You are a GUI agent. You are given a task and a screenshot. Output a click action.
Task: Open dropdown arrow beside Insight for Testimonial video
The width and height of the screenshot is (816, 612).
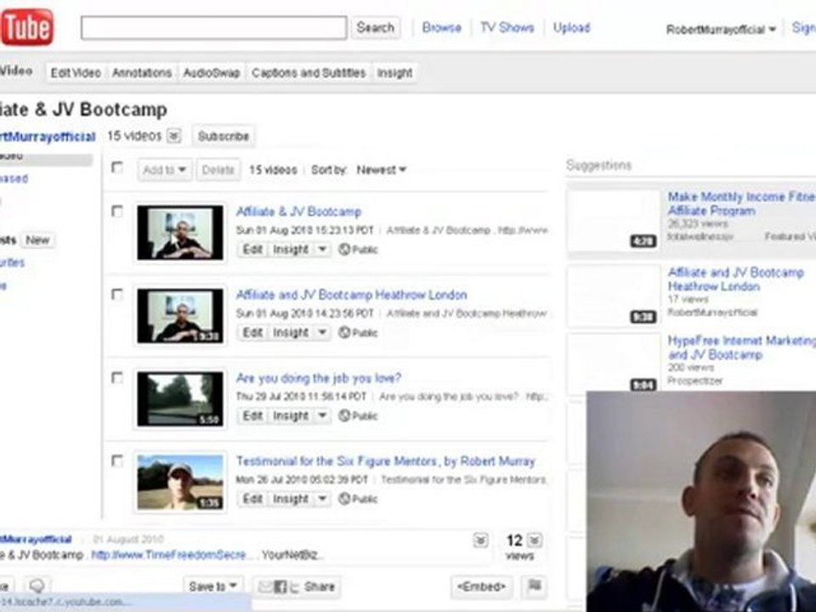pos(322,499)
